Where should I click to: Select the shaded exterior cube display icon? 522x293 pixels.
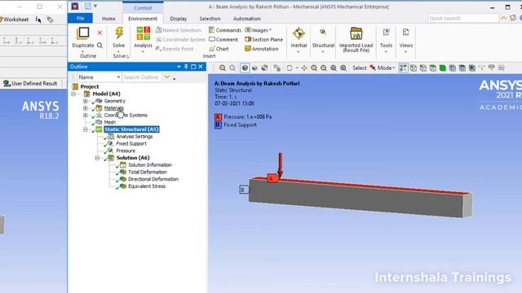245,68
